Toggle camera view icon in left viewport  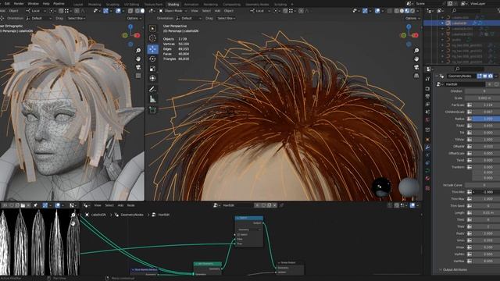138,67
